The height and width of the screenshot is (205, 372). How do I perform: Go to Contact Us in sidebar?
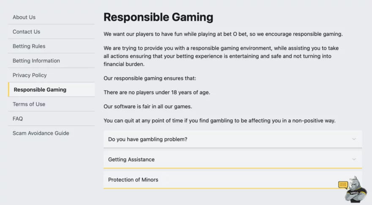[26, 32]
